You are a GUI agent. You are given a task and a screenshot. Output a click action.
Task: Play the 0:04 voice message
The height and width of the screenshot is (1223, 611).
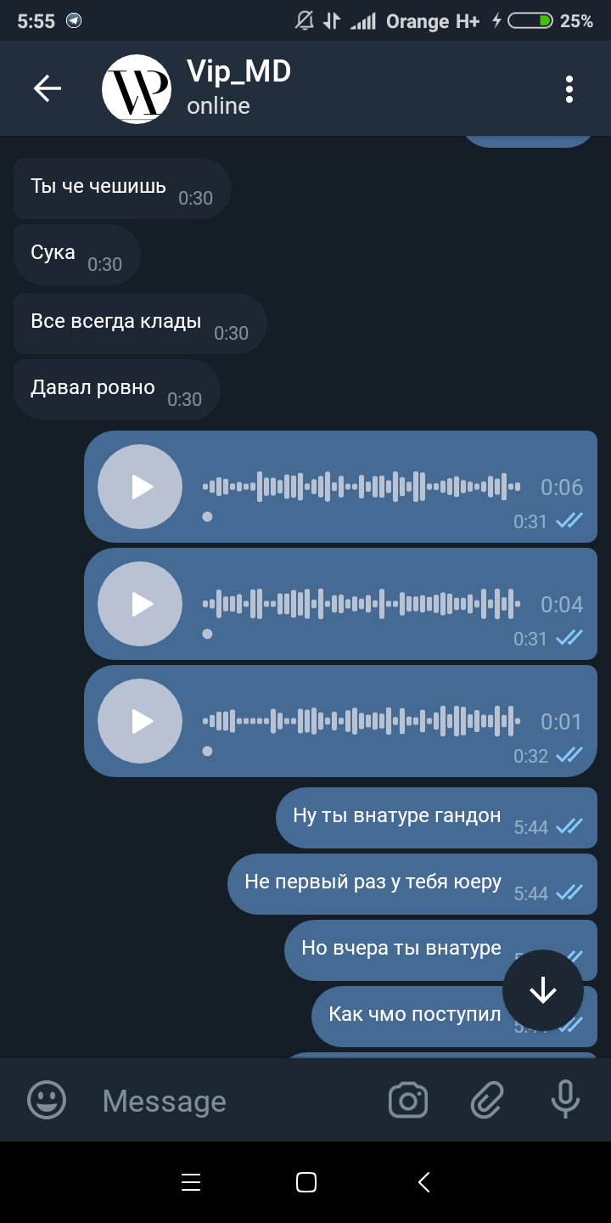click(140, 604)
